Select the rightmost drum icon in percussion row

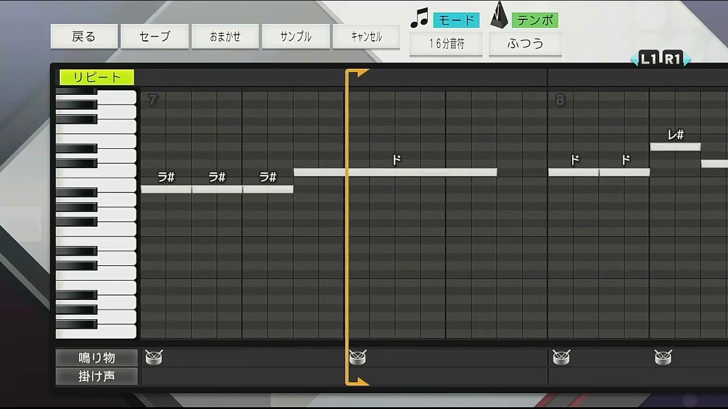(x=663, y=357)
